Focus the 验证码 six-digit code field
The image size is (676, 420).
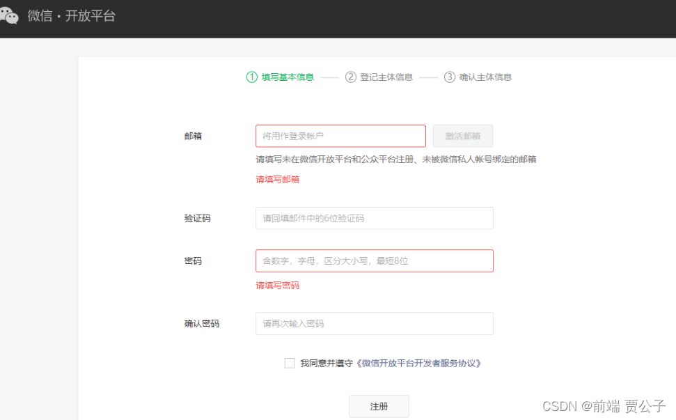[374, 218]
